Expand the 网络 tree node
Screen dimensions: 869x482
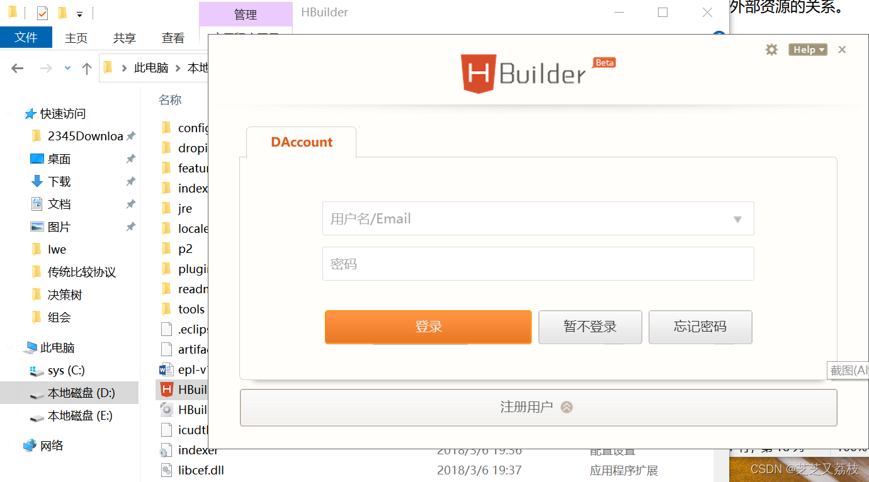pyautogui.click(x=10, y=446)
